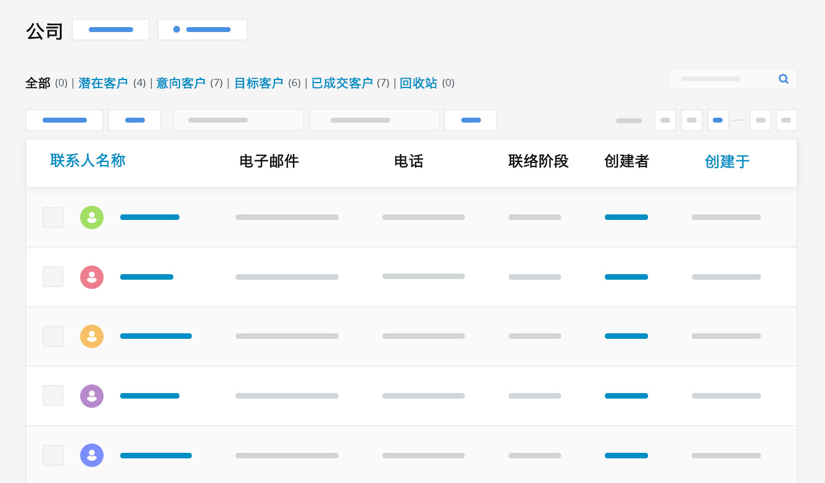Click the pink contact avatar

pos(92,277)
